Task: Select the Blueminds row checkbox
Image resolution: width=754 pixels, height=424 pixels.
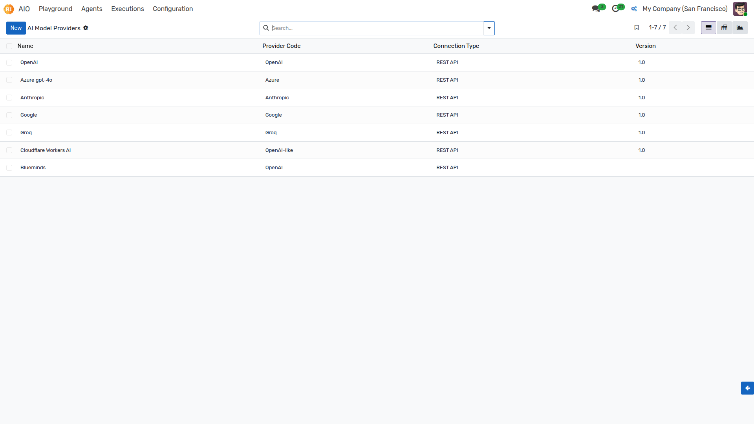Action: pyautogui.click(x=9, y=168)
